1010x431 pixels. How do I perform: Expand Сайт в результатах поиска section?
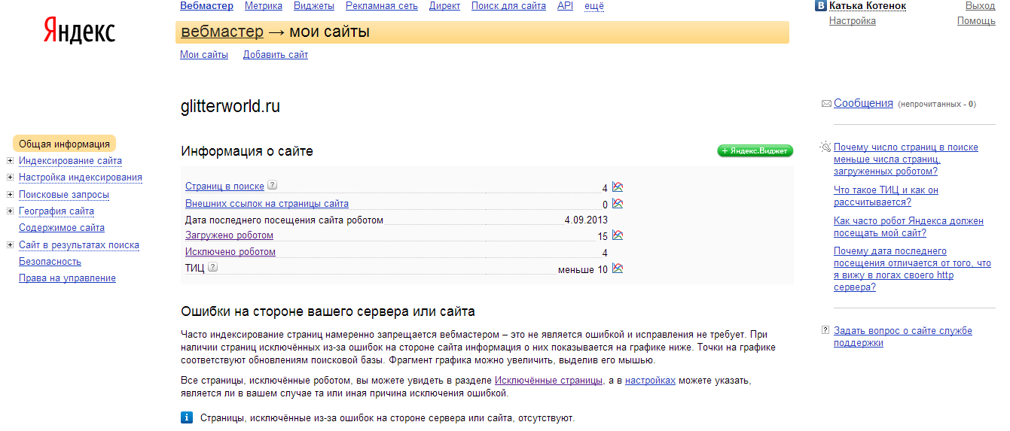10,244
